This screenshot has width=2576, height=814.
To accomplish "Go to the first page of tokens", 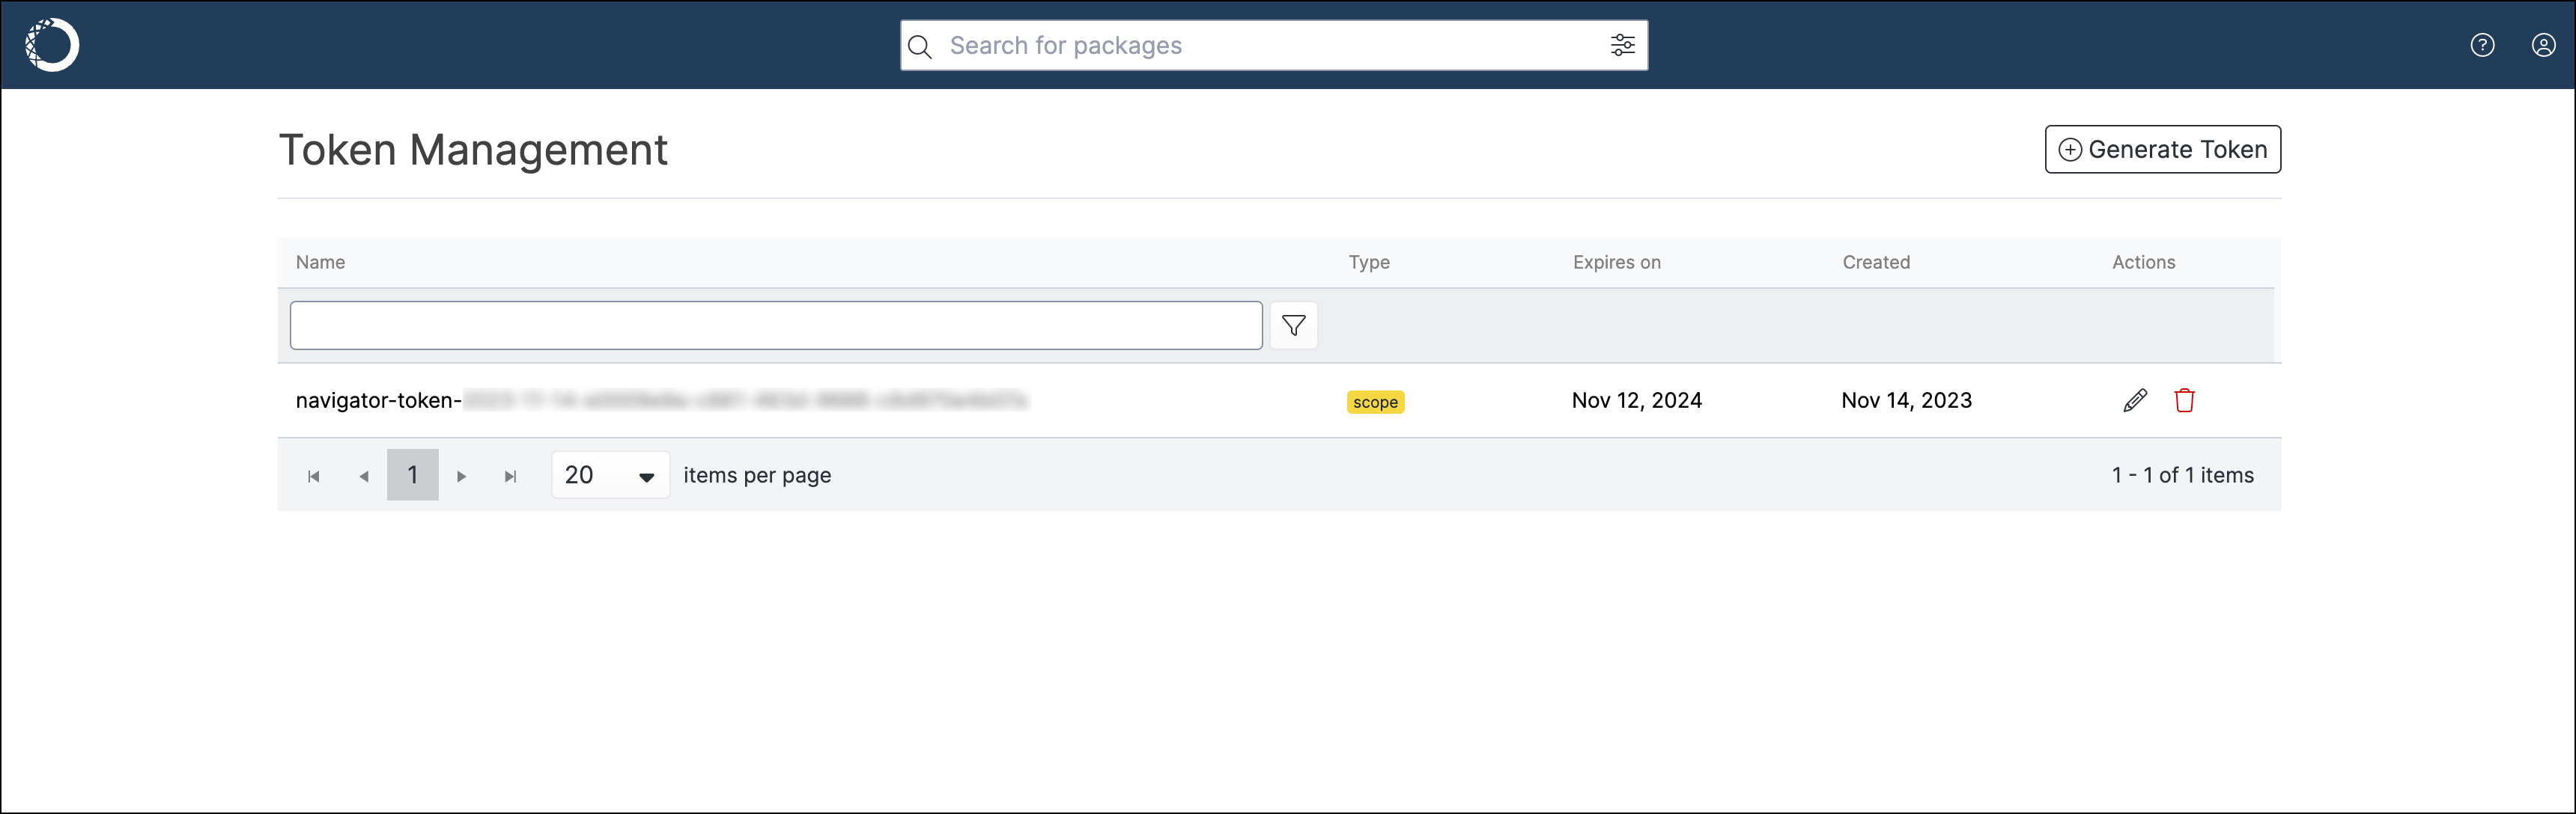I will [313, 475].
